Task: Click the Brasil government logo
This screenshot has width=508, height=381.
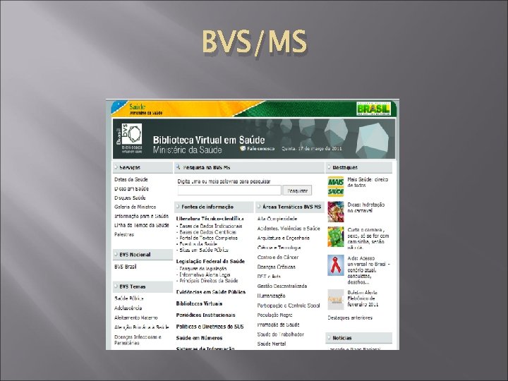Action: [373, 109]
